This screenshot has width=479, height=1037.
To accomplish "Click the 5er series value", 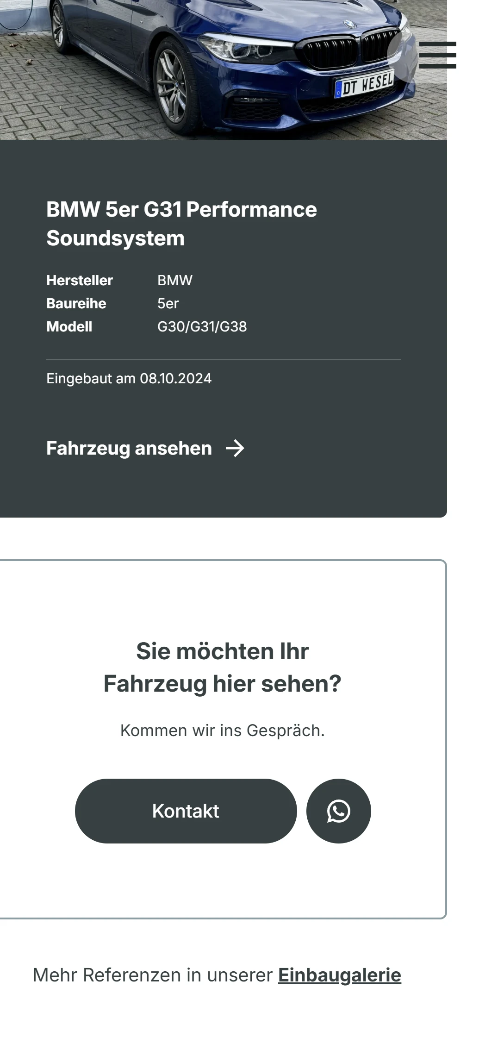I will 168,303.
